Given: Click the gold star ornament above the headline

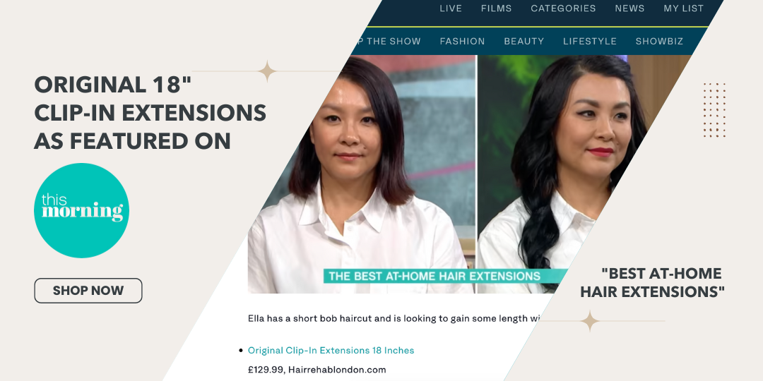Looking at the screenshot, I should [x=266, y=71].
